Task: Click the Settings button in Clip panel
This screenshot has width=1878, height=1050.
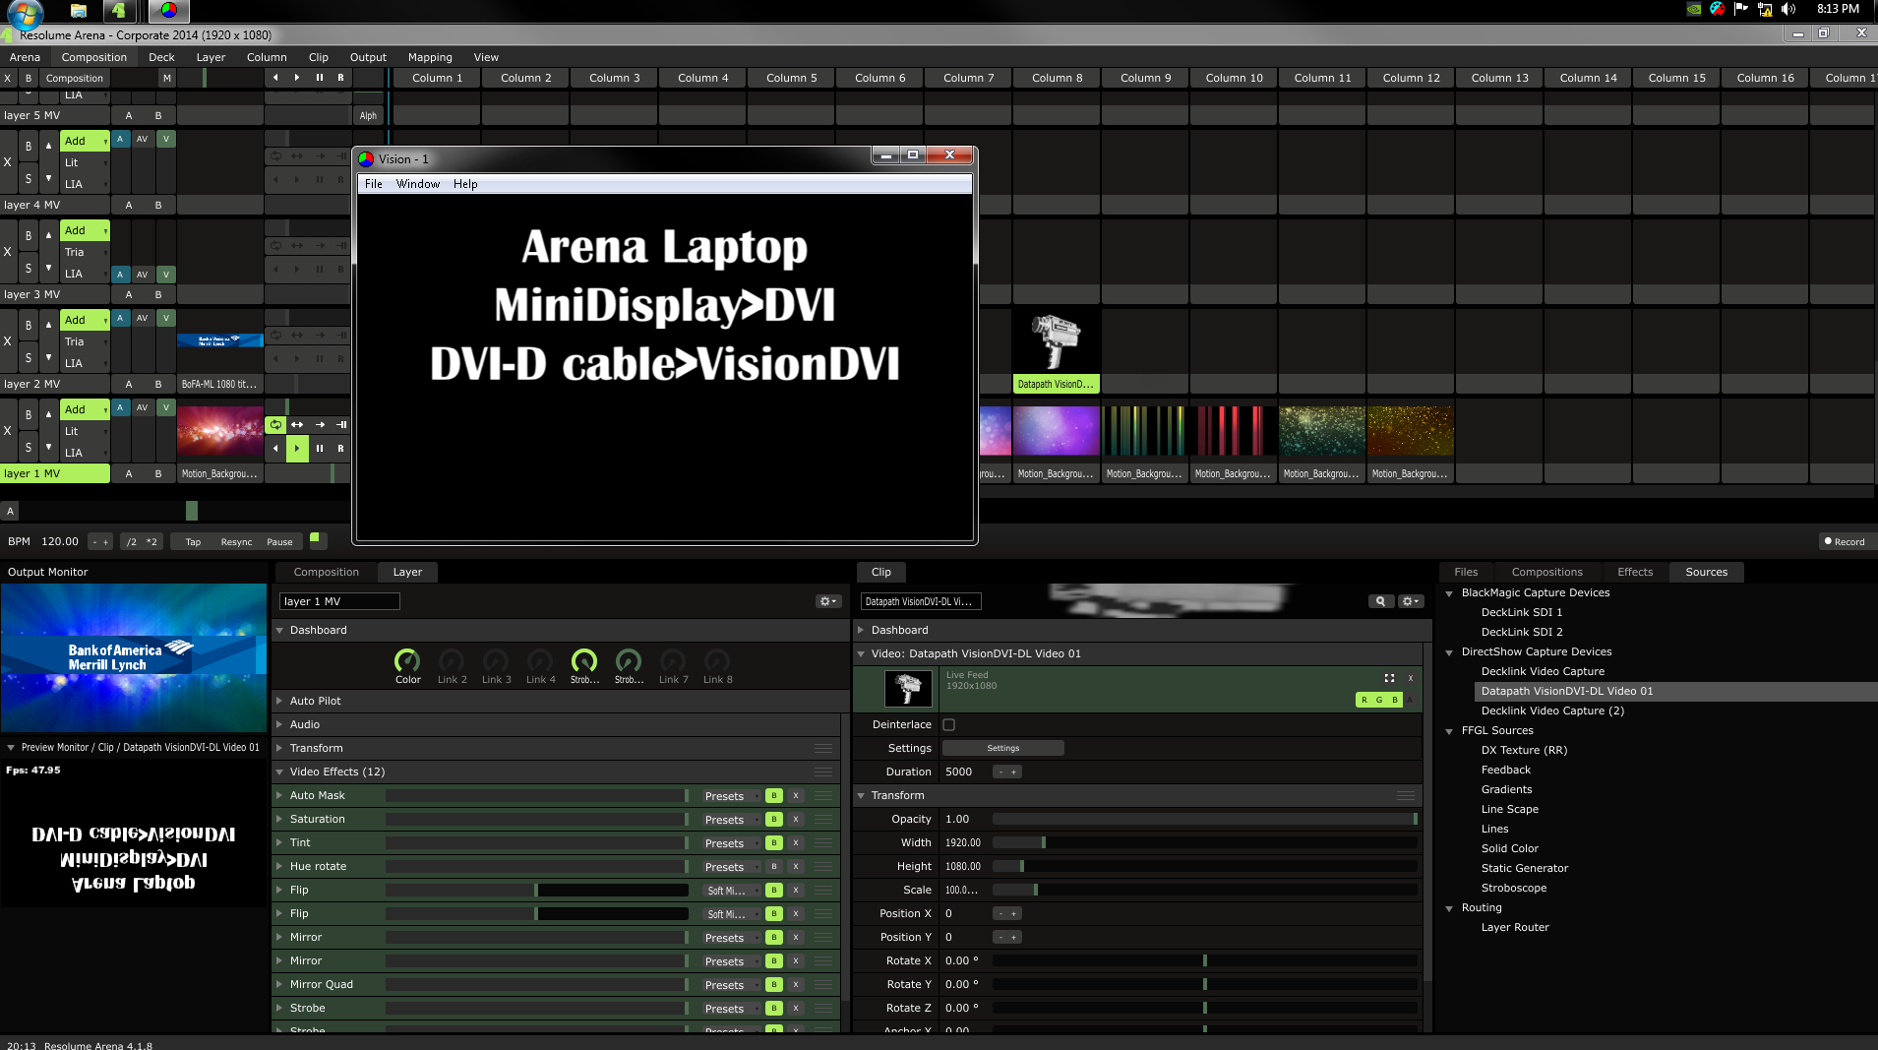Action: (x=1002, y=749)
